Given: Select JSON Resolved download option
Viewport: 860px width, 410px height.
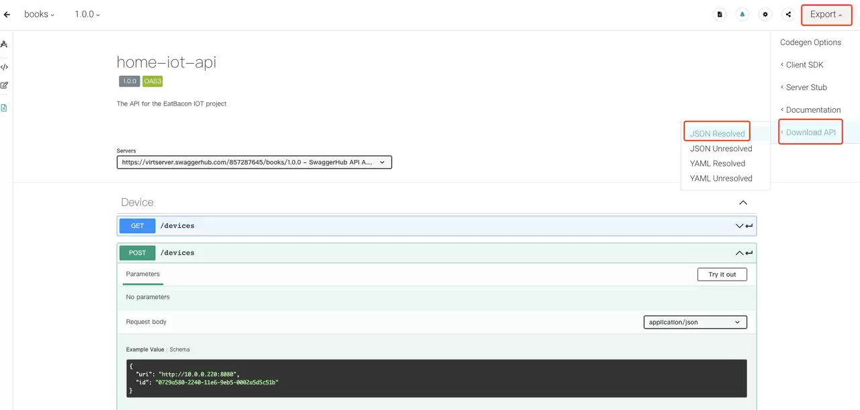Looking at the screenshot, I should tap(717, 134).
